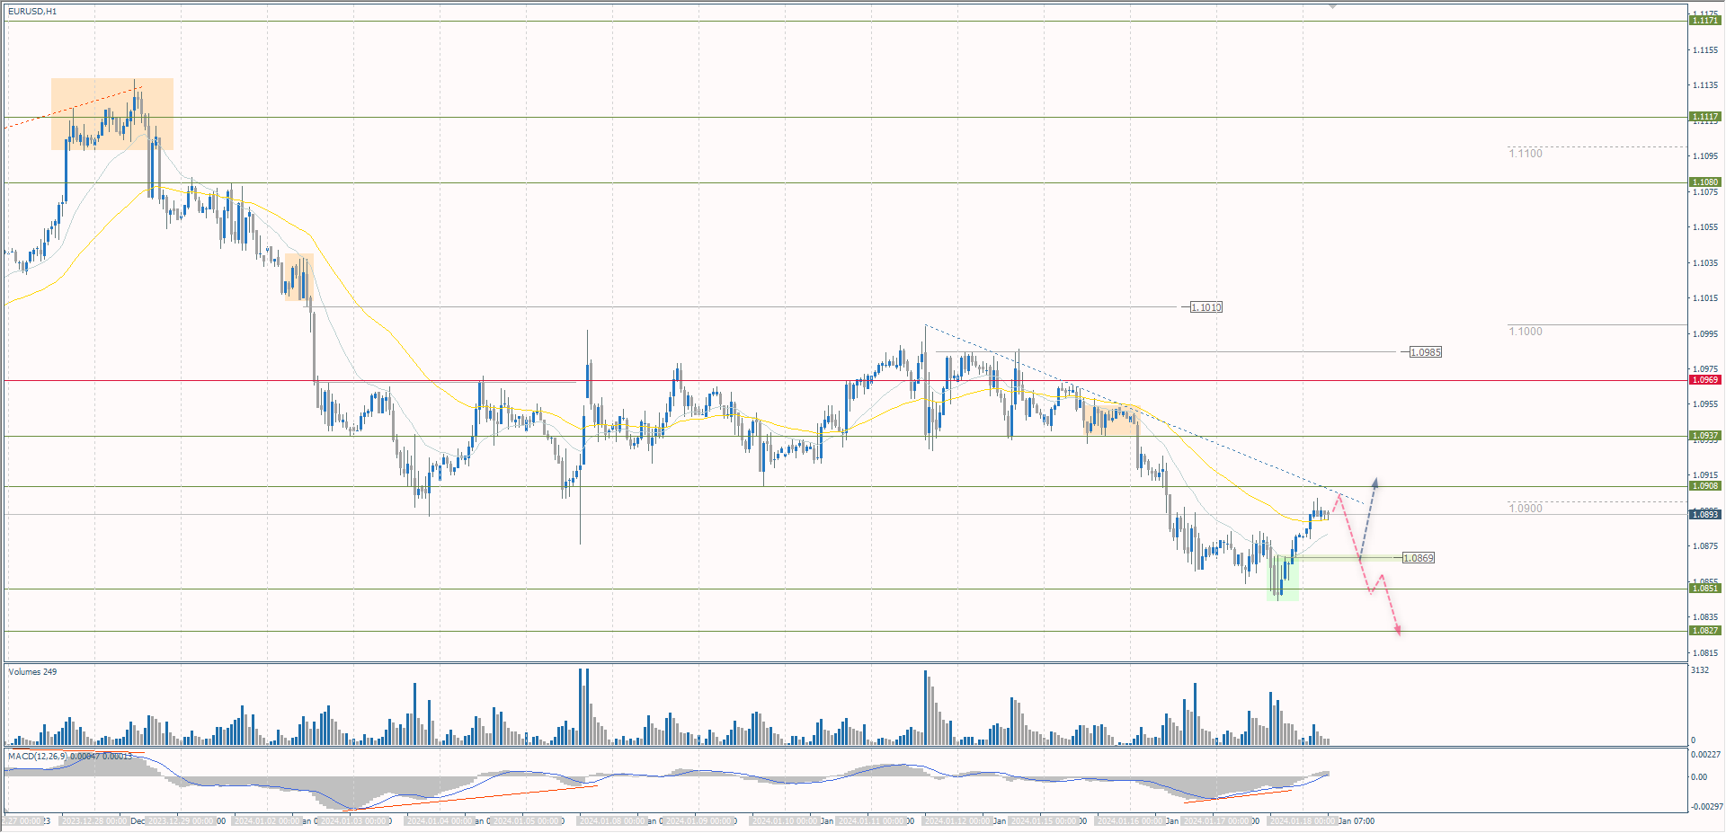Select the 1.0908 price level tag
The image size is (1726, 833).
[1705, 486]
